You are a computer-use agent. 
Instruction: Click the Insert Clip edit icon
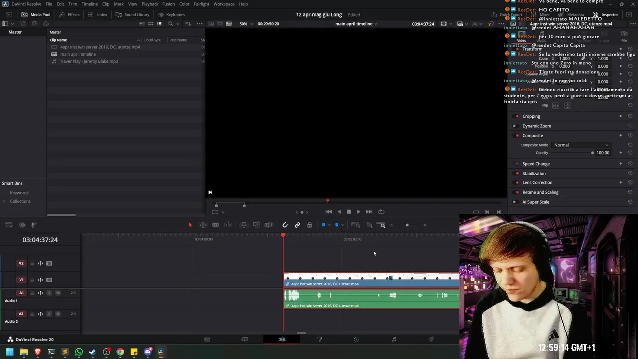coord(244,225)
